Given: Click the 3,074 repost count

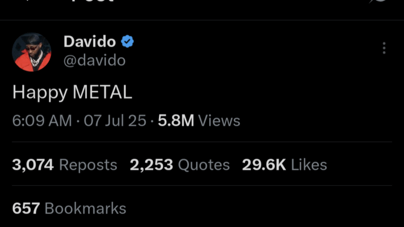Looking at the screenshot, I should tap(33, 165).
